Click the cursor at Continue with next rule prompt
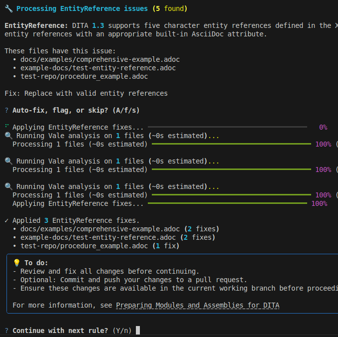338x337 pixels. click(x=138, y=331)
